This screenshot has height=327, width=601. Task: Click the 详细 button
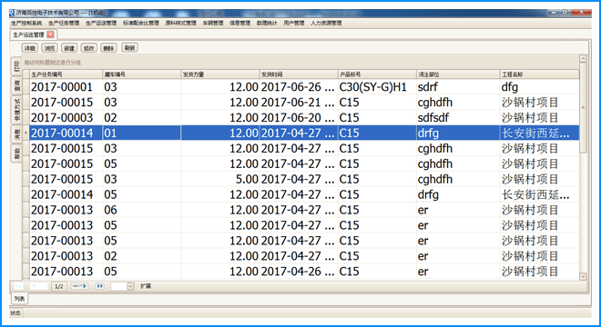pos(29,48)
